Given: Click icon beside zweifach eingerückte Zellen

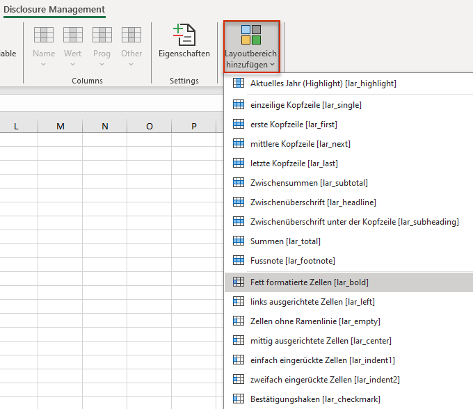Looking at the screenshot, I should 239,379.
